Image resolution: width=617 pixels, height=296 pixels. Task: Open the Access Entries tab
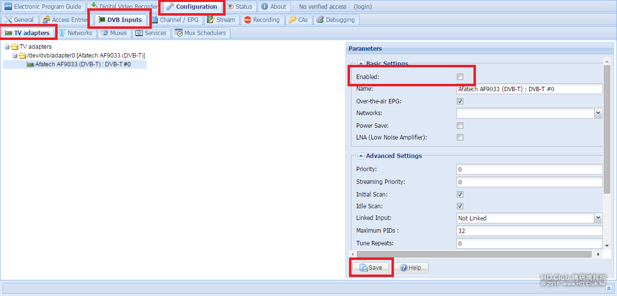click(65, 20)
